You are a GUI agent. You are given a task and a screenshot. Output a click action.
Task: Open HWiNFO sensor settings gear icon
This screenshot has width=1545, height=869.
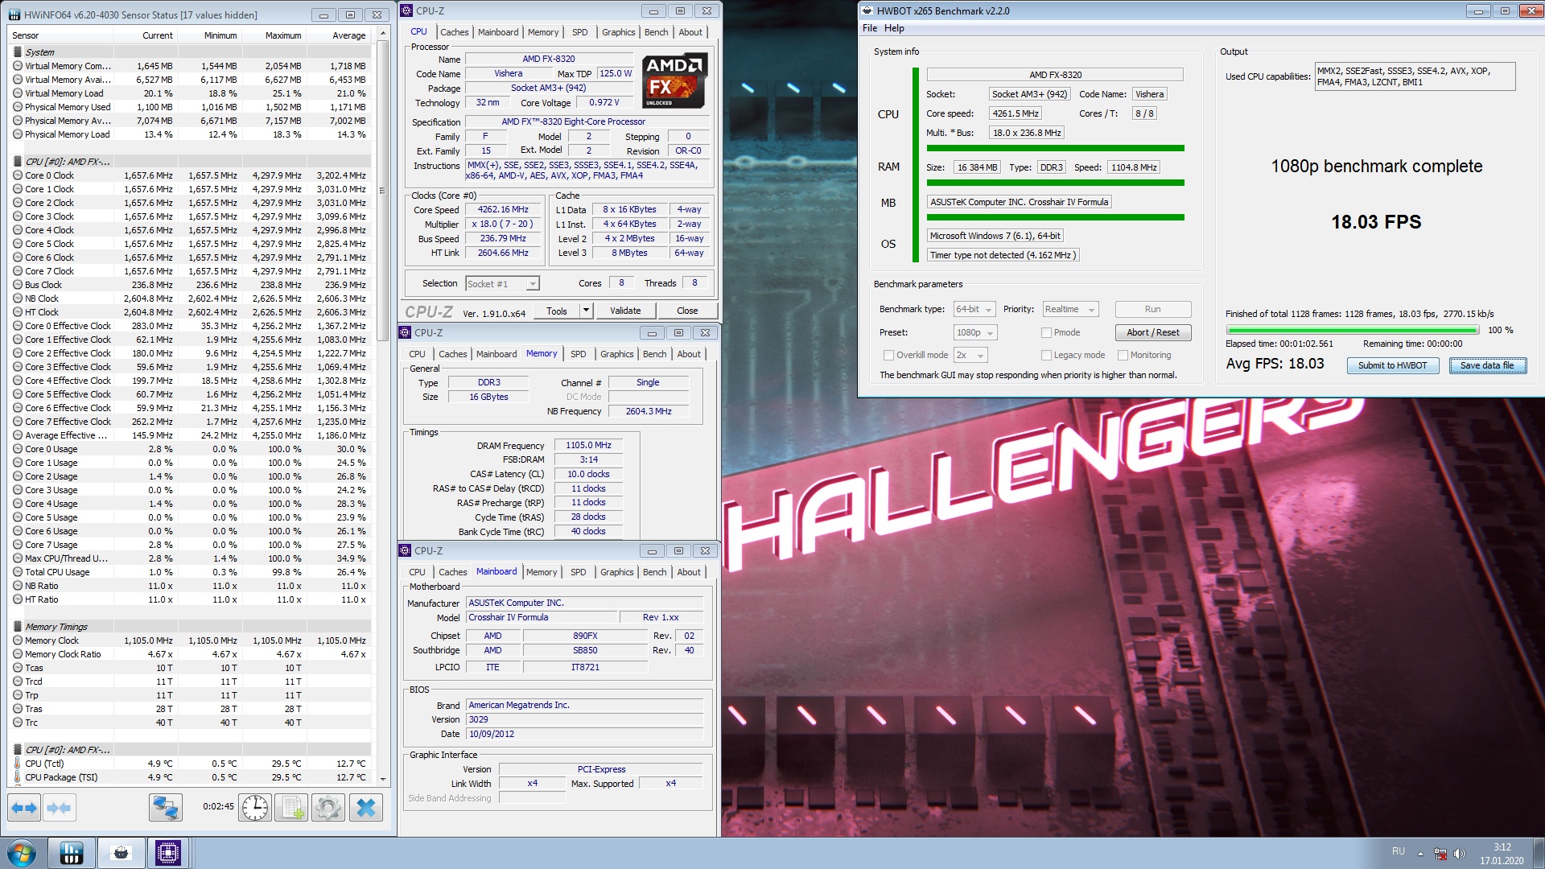(328, 808)
